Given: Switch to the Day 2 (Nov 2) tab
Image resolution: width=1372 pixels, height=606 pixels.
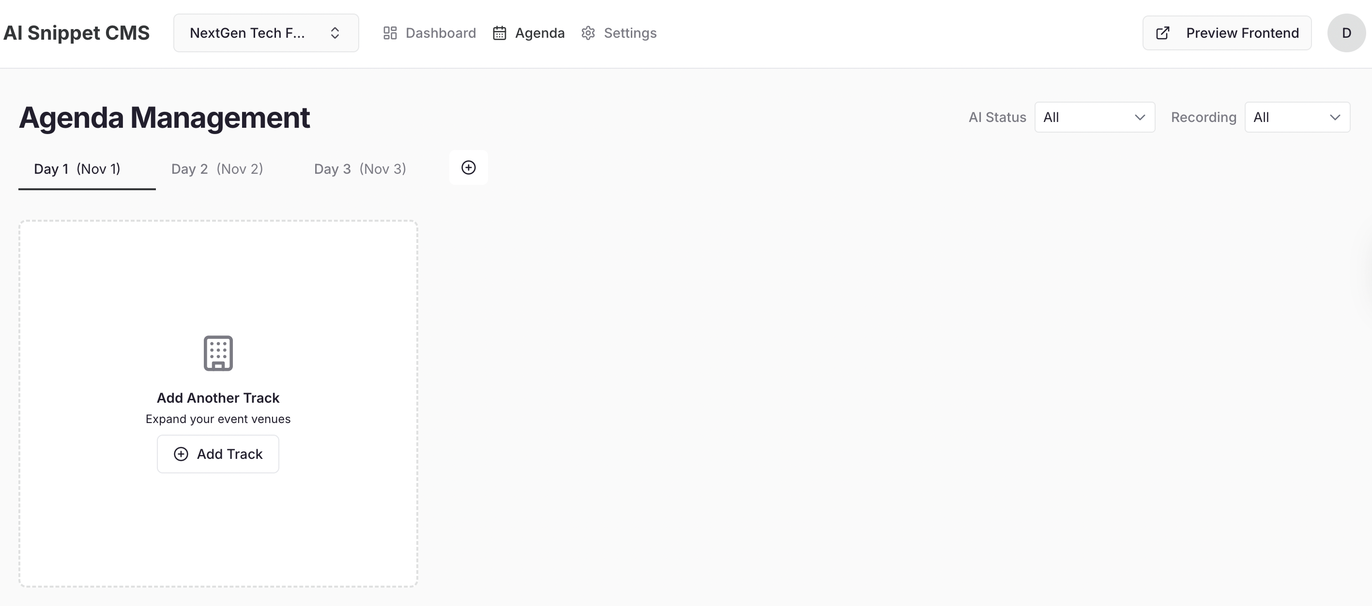Looking at the screenshot, I should coord(216,169).
